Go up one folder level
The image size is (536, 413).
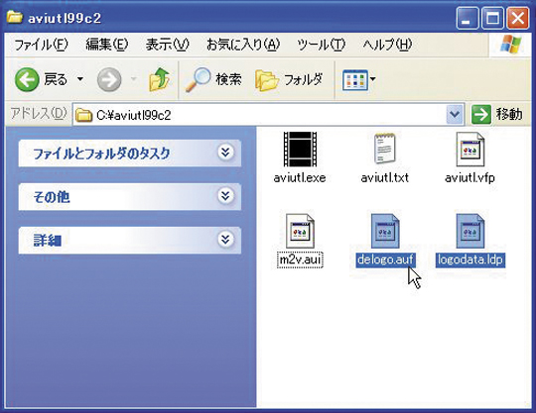(159, 79)
